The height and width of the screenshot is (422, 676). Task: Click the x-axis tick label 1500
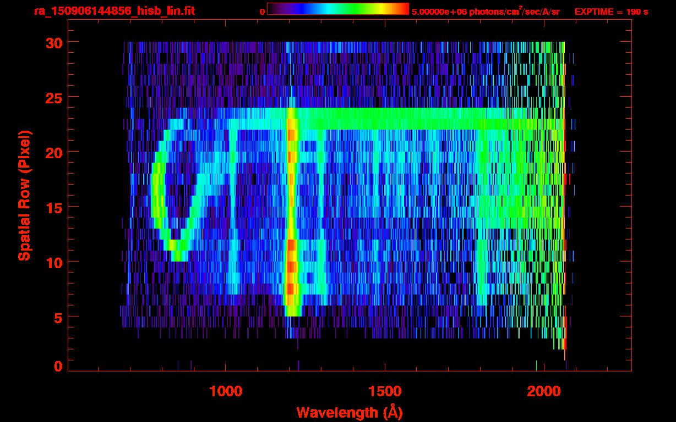[x=384, y=391]
